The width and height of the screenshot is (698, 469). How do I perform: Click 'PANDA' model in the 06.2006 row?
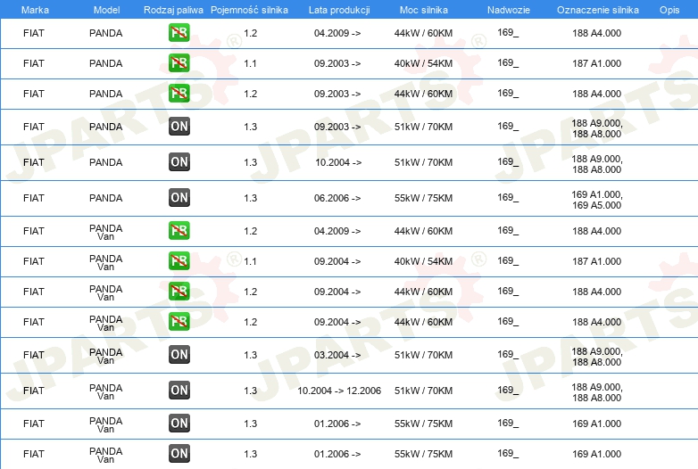106,198
